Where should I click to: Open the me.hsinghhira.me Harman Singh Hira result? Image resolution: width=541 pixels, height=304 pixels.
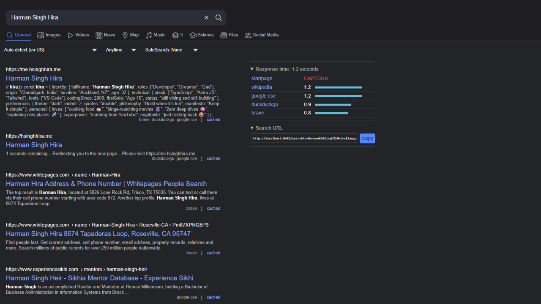[34, 78]
